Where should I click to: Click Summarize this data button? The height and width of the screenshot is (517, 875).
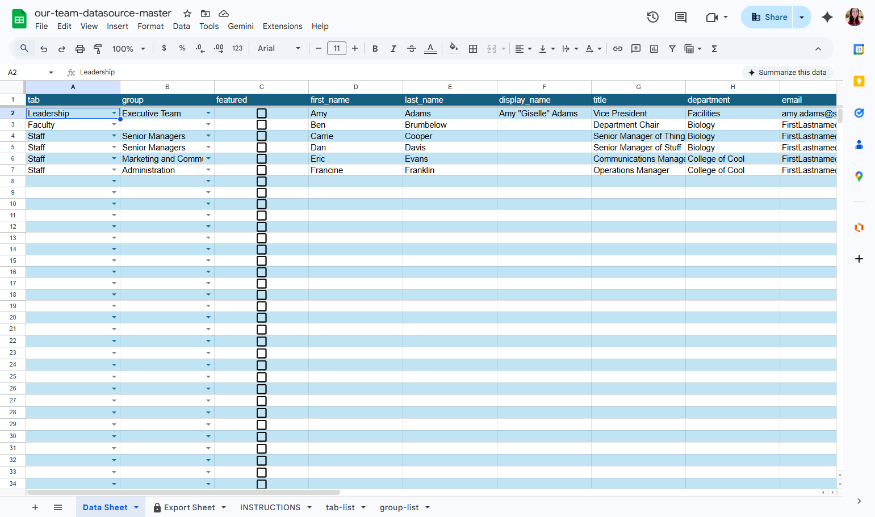coord(788,73)
